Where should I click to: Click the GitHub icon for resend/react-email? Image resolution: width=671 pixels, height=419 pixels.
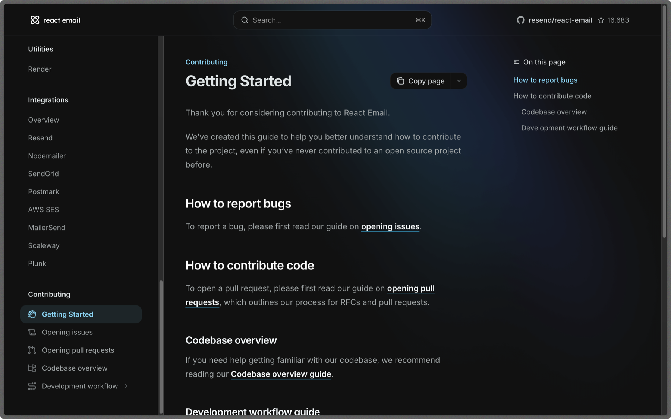[x=520, y=20]
